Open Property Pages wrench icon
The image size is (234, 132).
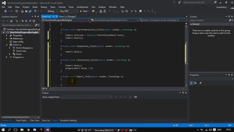(201, 83)
